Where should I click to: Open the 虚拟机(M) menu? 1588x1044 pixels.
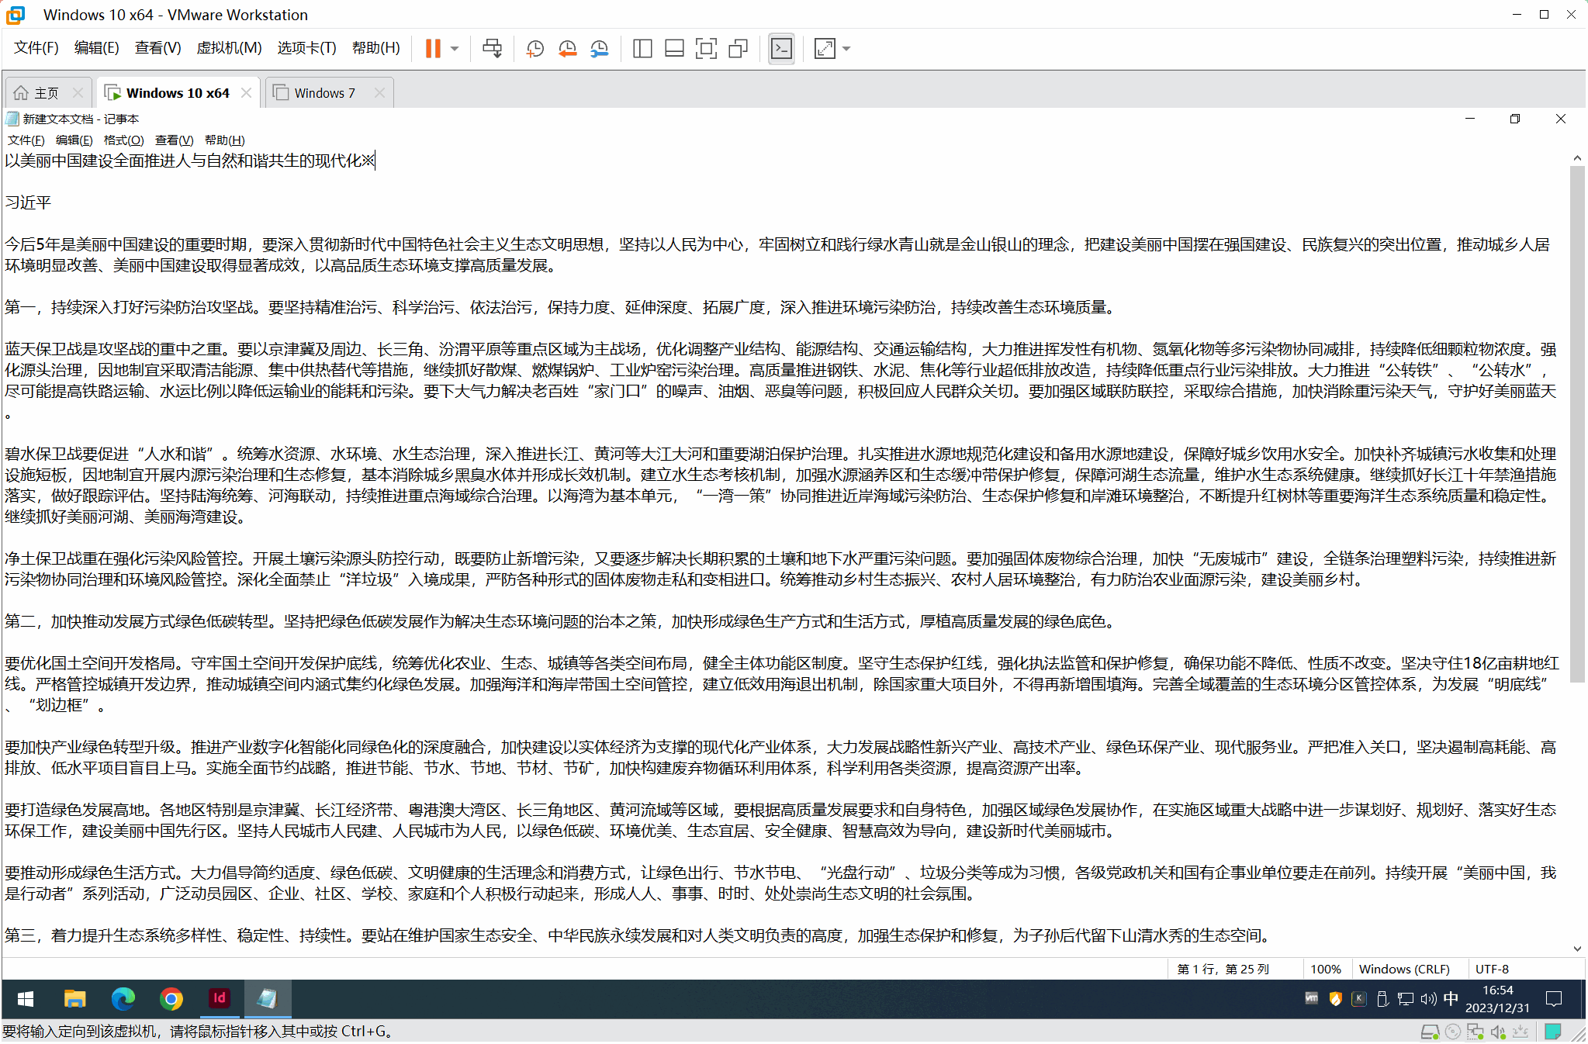click(x=229, y=48)
